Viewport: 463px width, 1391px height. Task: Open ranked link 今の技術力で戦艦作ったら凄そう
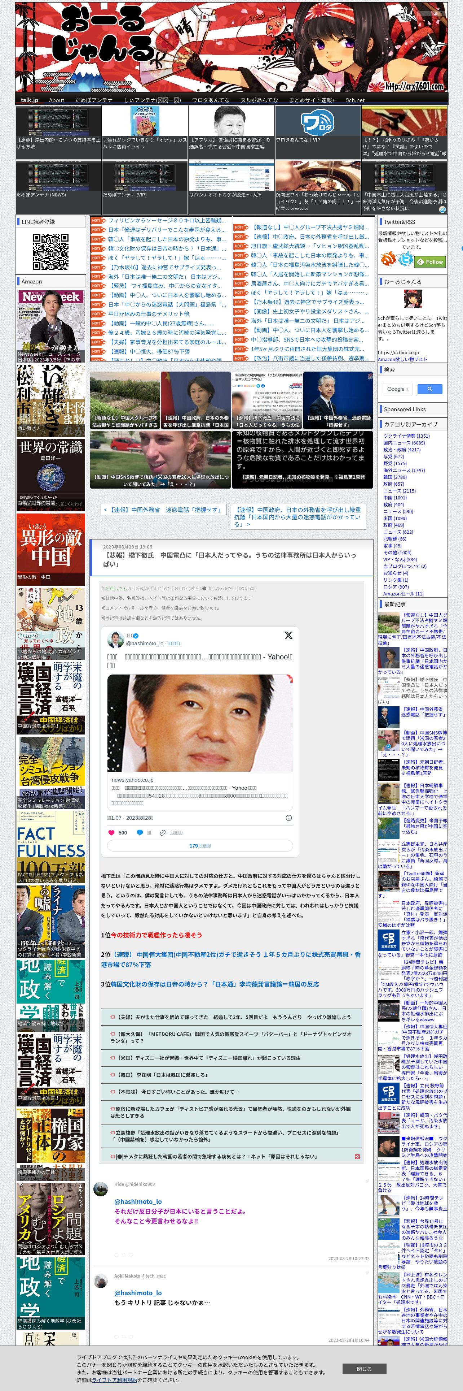156,935
